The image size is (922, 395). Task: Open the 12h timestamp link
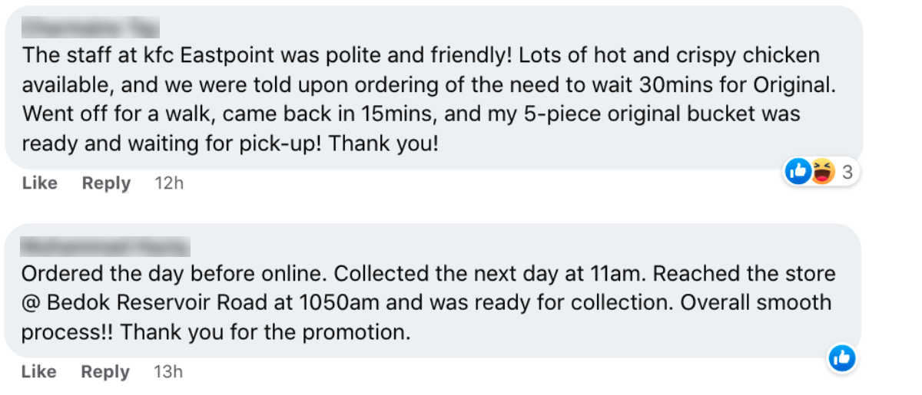point(169,183)
